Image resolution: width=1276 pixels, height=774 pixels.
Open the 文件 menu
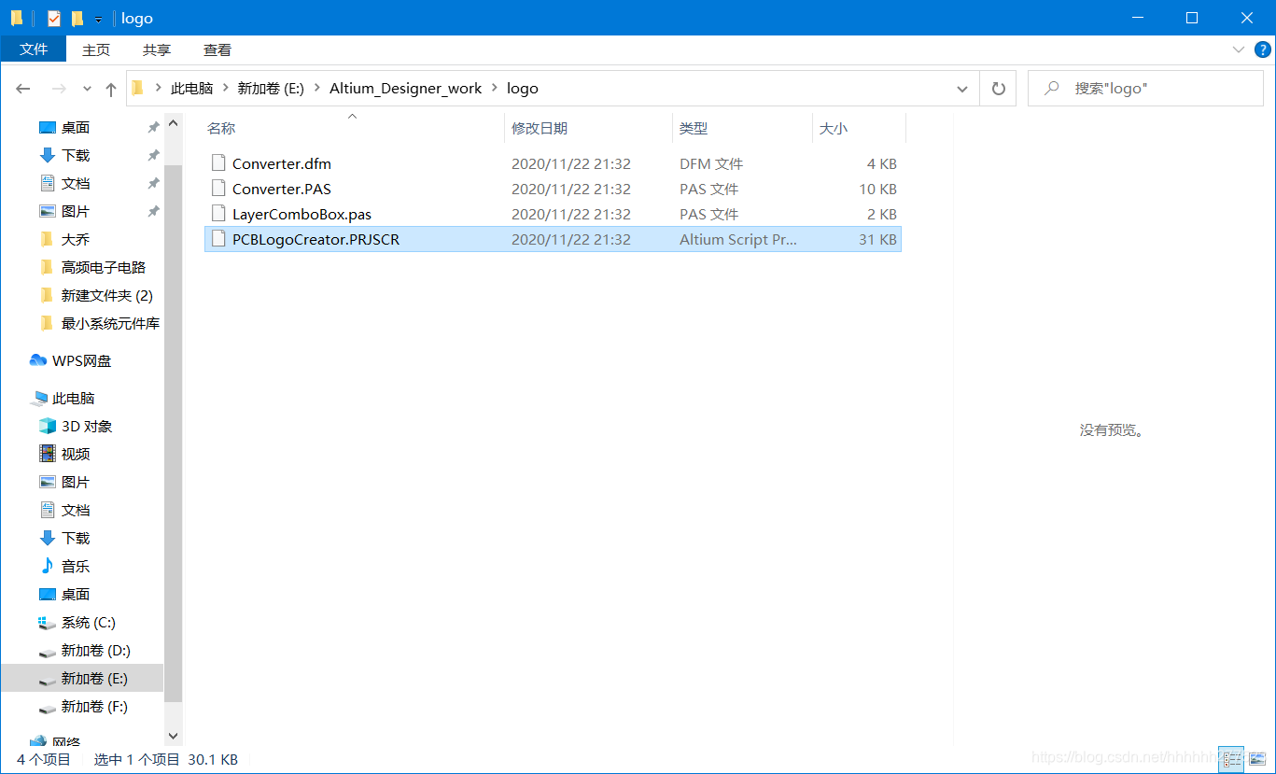point(34,49)
